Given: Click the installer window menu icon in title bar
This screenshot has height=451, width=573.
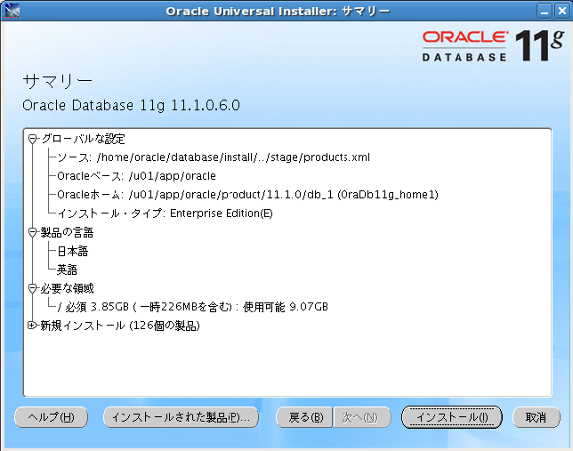Looking at the screenshot, I should pos(12,11).
